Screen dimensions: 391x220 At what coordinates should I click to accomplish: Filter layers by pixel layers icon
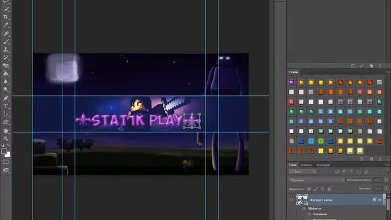pyautogui.click(x=337, y=172)
